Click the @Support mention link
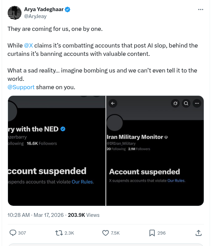This screenshot has width=211, height=246. 21,87
